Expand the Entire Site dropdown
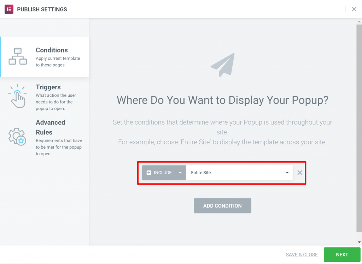 click(x=287, y=173)
